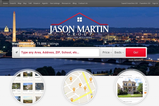Screen dimensions: 159x106
Task: Open the Buy menu item
Action: pyautogui.click(x=25, y=3)
